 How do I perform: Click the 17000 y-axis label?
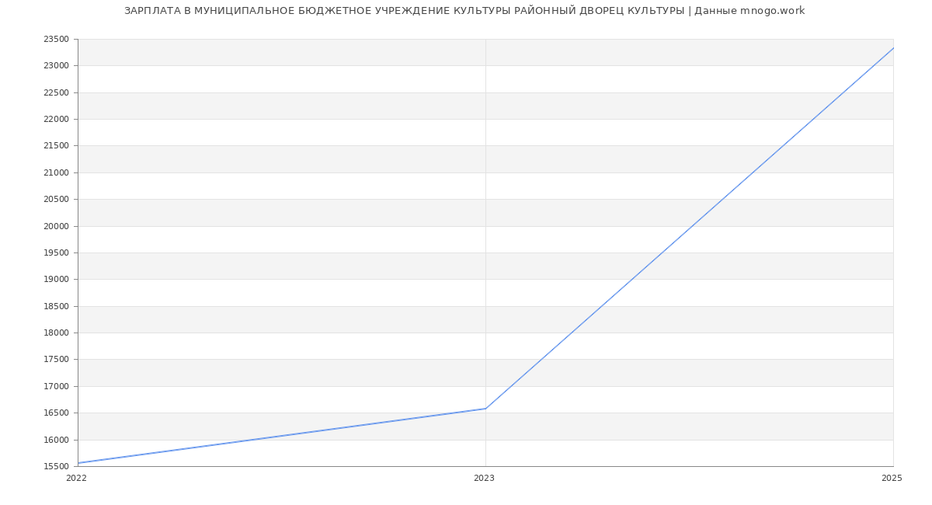[x=57, y=386]
